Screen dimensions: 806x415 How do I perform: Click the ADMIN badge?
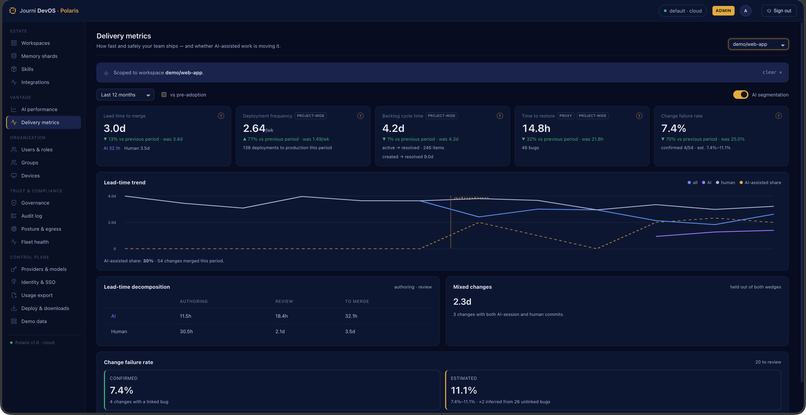pyautogui.click(x=724, y=11)
